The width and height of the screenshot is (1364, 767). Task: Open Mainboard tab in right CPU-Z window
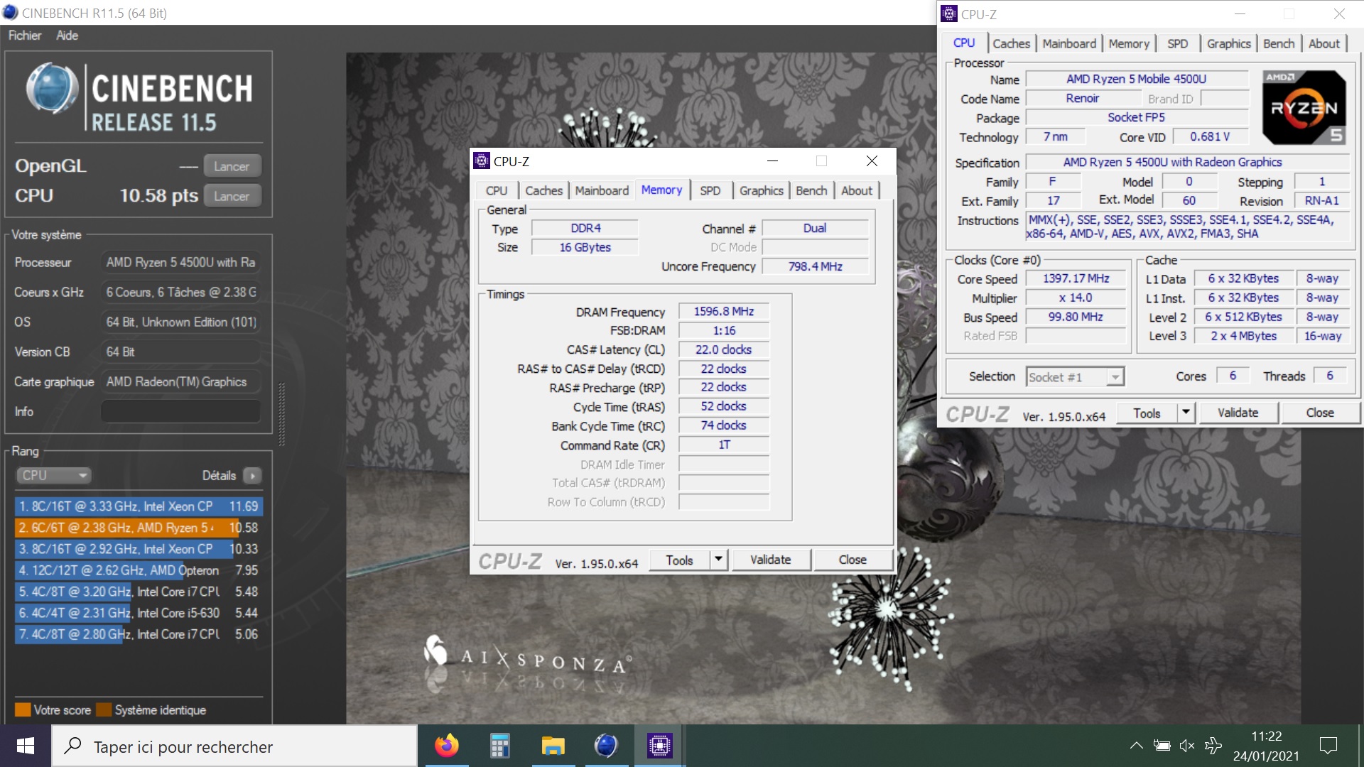(x=1069, y=43)
